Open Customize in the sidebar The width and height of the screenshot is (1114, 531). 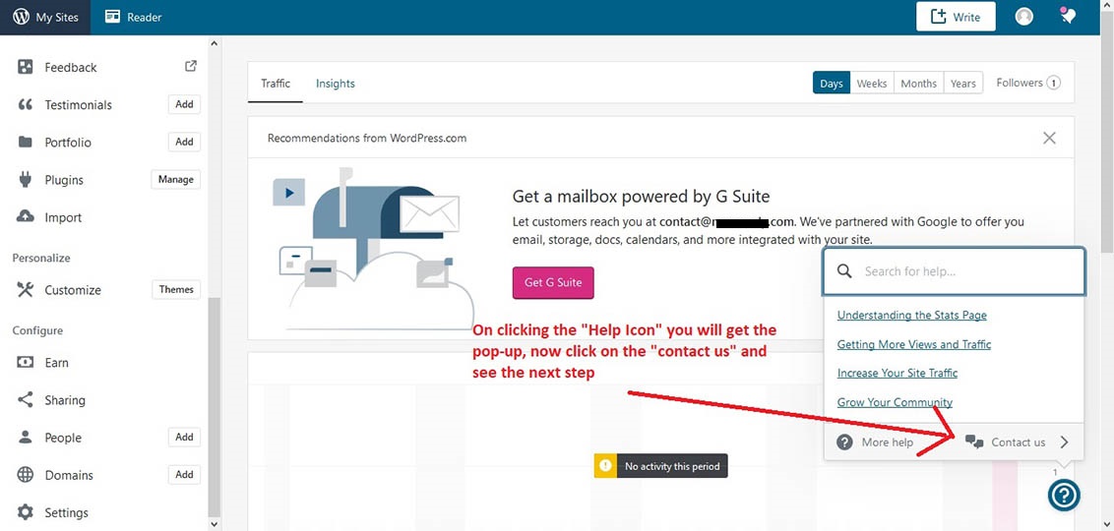(x=73, y=290)
